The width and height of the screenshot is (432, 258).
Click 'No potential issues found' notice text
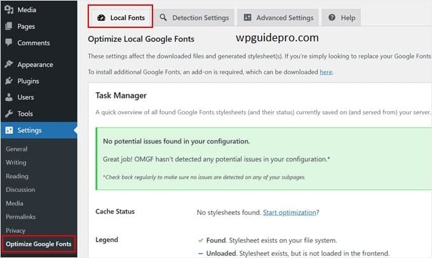coord(177,141)
